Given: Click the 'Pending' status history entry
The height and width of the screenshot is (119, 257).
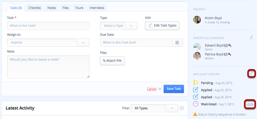Looking at the screenshot, I should click(x=217, y=83).
